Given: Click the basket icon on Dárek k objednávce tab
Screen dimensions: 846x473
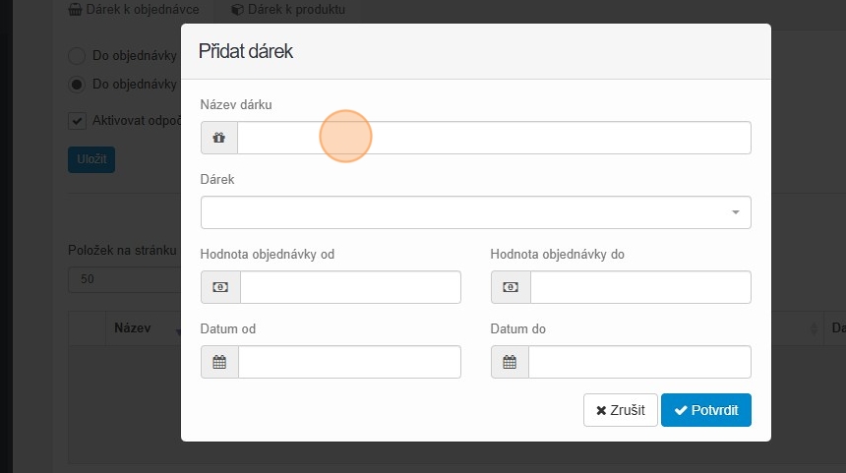Looking at the screenshot, I should click(75, 10).
